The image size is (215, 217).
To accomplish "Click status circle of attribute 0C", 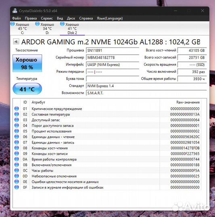I will [17, 170].
